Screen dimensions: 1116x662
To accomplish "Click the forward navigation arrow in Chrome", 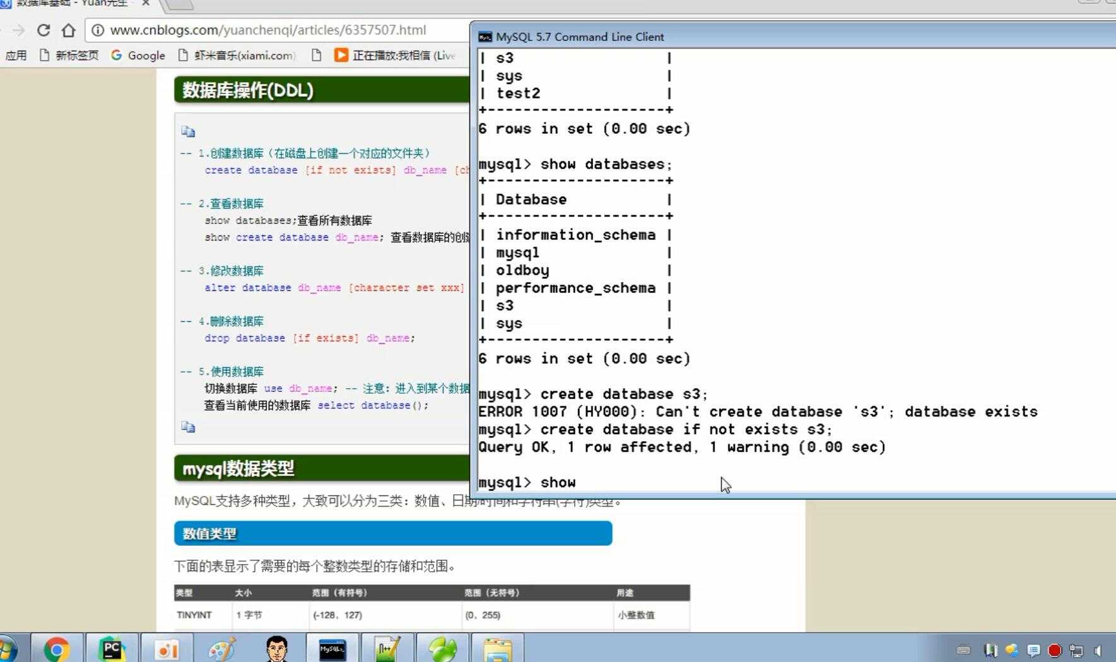I will [19, 30].
